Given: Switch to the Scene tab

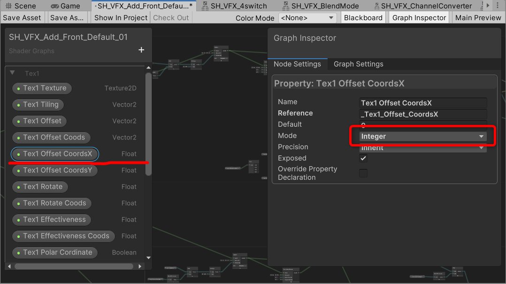Looking at the screenshot, I should click(x=21, y=6).
